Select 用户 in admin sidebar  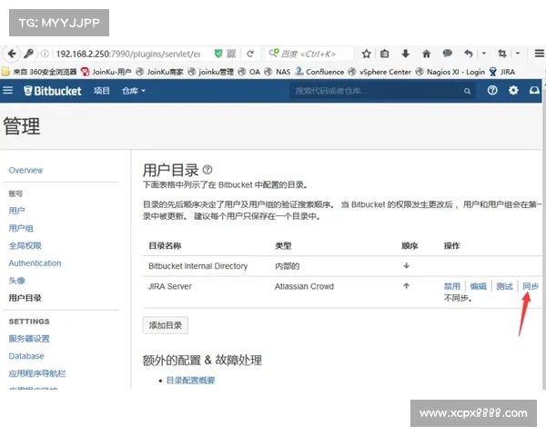click(x=16, y=211)
